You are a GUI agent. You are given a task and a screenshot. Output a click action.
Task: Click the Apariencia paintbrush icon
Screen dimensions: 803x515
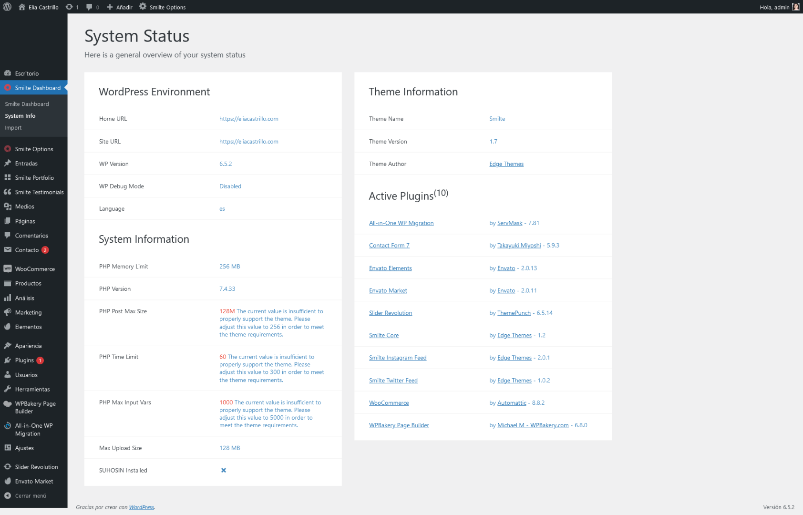[8, 346]
